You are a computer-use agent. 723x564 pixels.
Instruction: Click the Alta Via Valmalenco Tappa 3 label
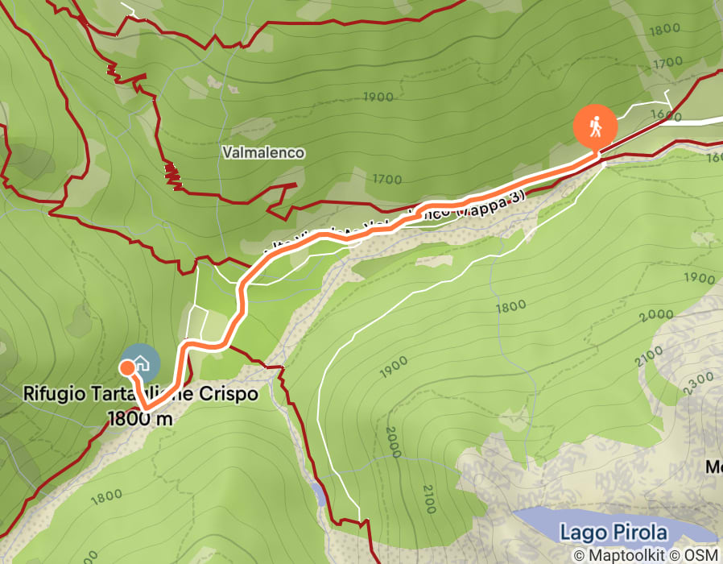pyautogui.click(x=395, y=223)
